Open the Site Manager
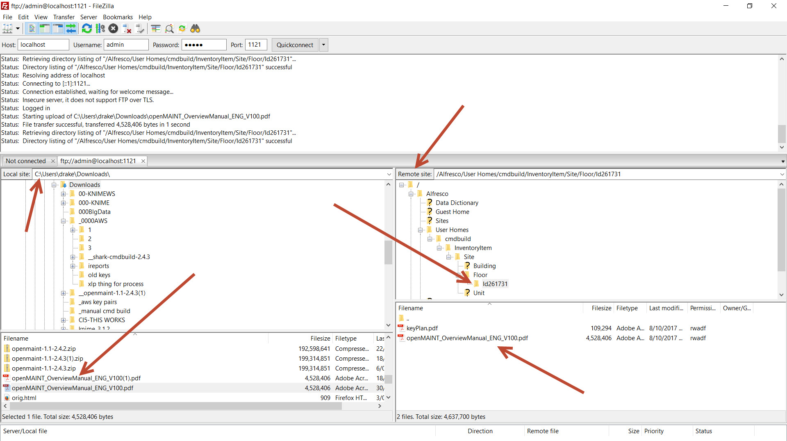787x441 pixels. tap(7, 29)
